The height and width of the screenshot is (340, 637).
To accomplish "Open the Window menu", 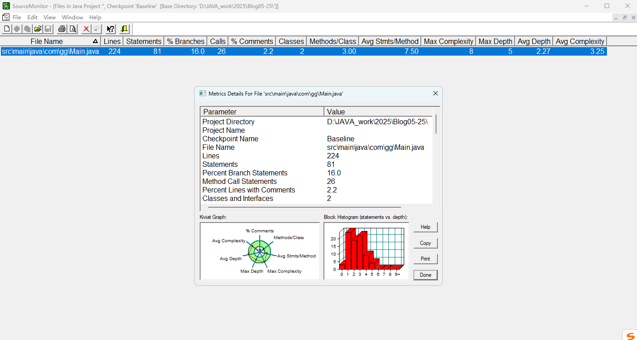I will click(x=72, y=17).
